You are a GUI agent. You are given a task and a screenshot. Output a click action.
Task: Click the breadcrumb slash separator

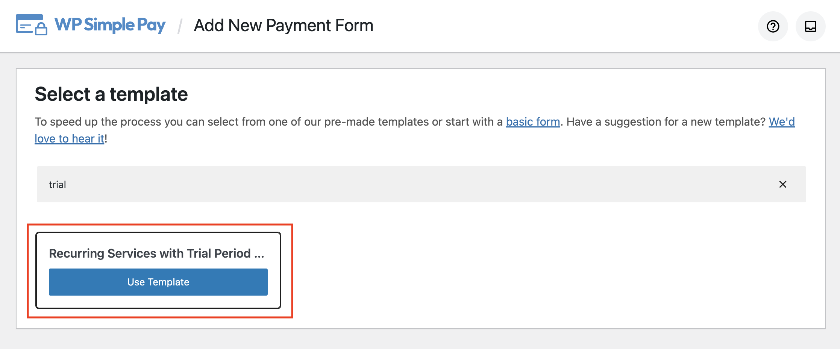point(180,26)
